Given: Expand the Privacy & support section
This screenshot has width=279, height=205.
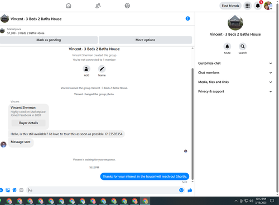Looking at the screenshot, I should tap(235, 91).
